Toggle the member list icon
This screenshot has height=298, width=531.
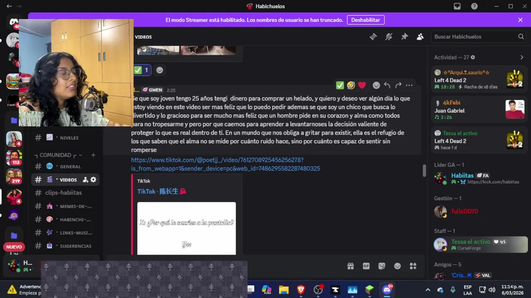420,37
